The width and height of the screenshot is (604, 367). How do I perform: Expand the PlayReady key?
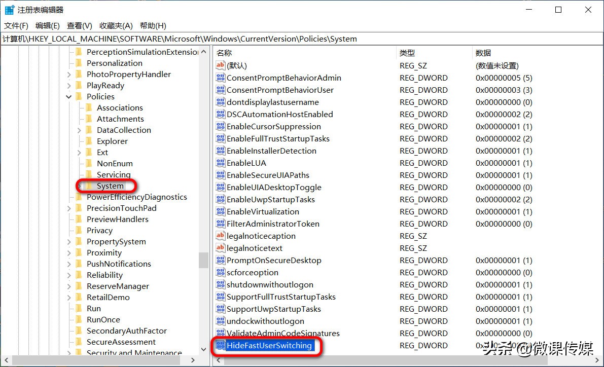coord(69,86)
